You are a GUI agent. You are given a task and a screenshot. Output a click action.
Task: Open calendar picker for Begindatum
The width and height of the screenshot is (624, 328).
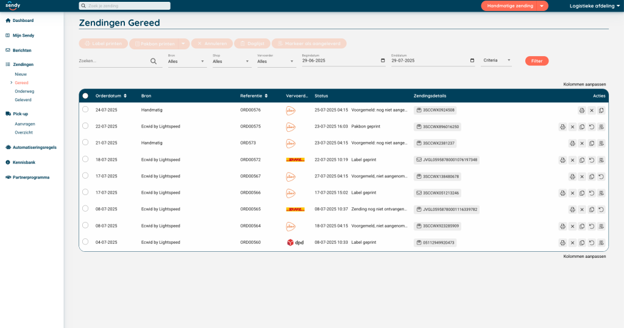click(383, 60)
